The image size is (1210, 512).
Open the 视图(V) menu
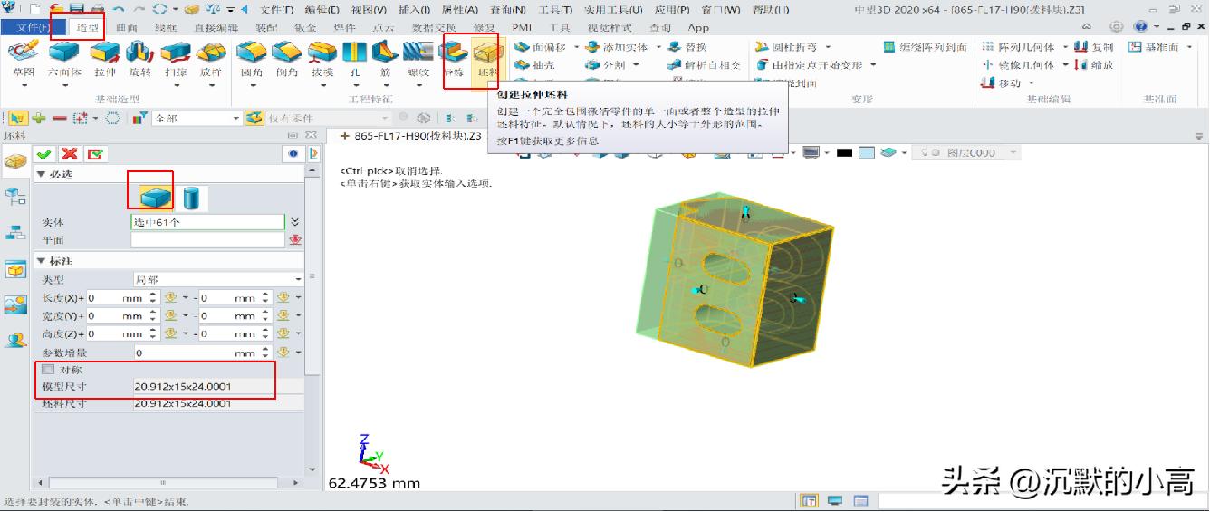tap(368, 10)
